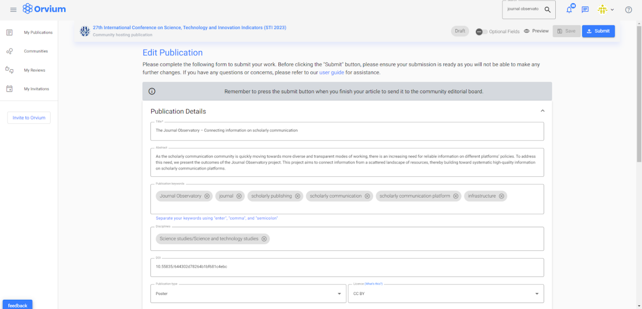Screen dimensions: 642x309
Task: Remove the scholarly communication platform keyword chip
Action: tap(456, 196)
